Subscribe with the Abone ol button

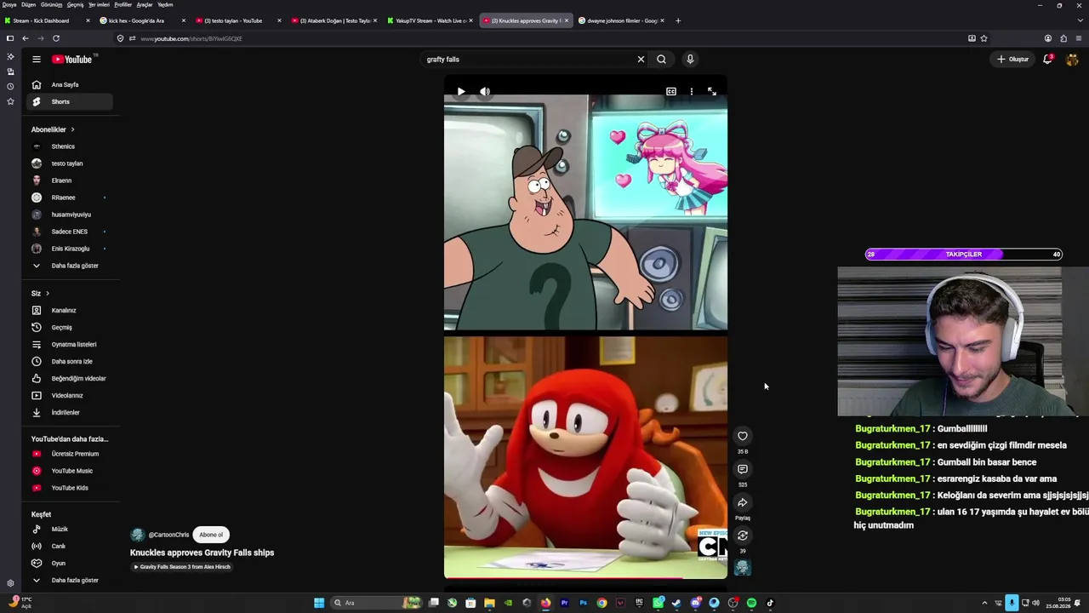click(x=211, y=535)
